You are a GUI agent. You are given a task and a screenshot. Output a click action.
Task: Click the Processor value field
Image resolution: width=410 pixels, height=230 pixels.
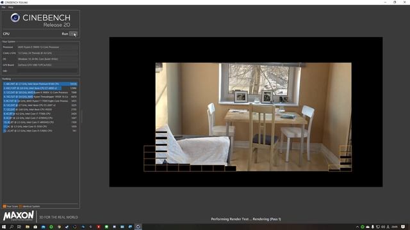point(47,47)
